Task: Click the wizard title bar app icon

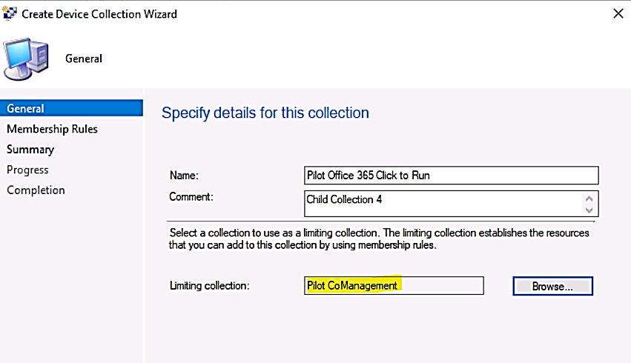Action: 9,13
